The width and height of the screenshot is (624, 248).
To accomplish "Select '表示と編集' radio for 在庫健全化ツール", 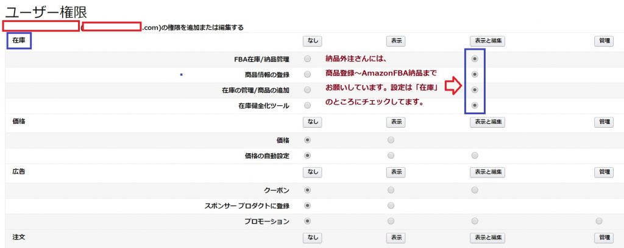I will pyautogui.click(x=474, y=105).
